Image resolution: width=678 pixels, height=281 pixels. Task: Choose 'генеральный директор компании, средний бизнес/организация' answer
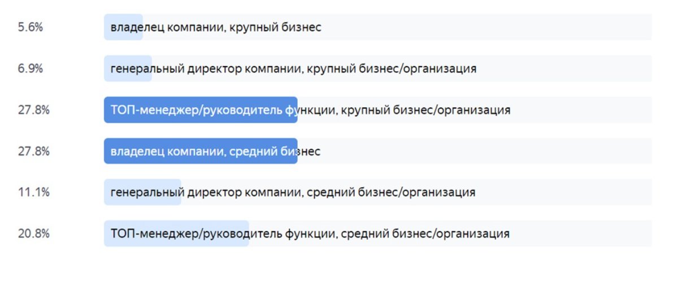293,192
